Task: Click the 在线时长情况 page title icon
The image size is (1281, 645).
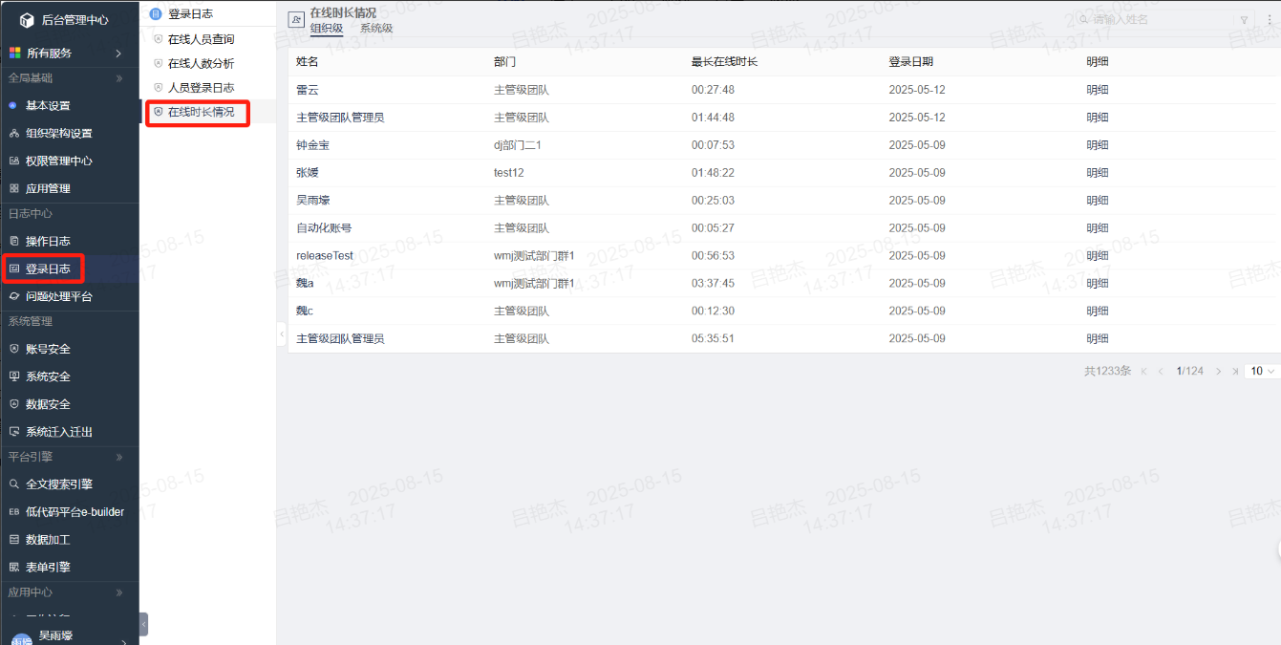Action: coord(296,20)
